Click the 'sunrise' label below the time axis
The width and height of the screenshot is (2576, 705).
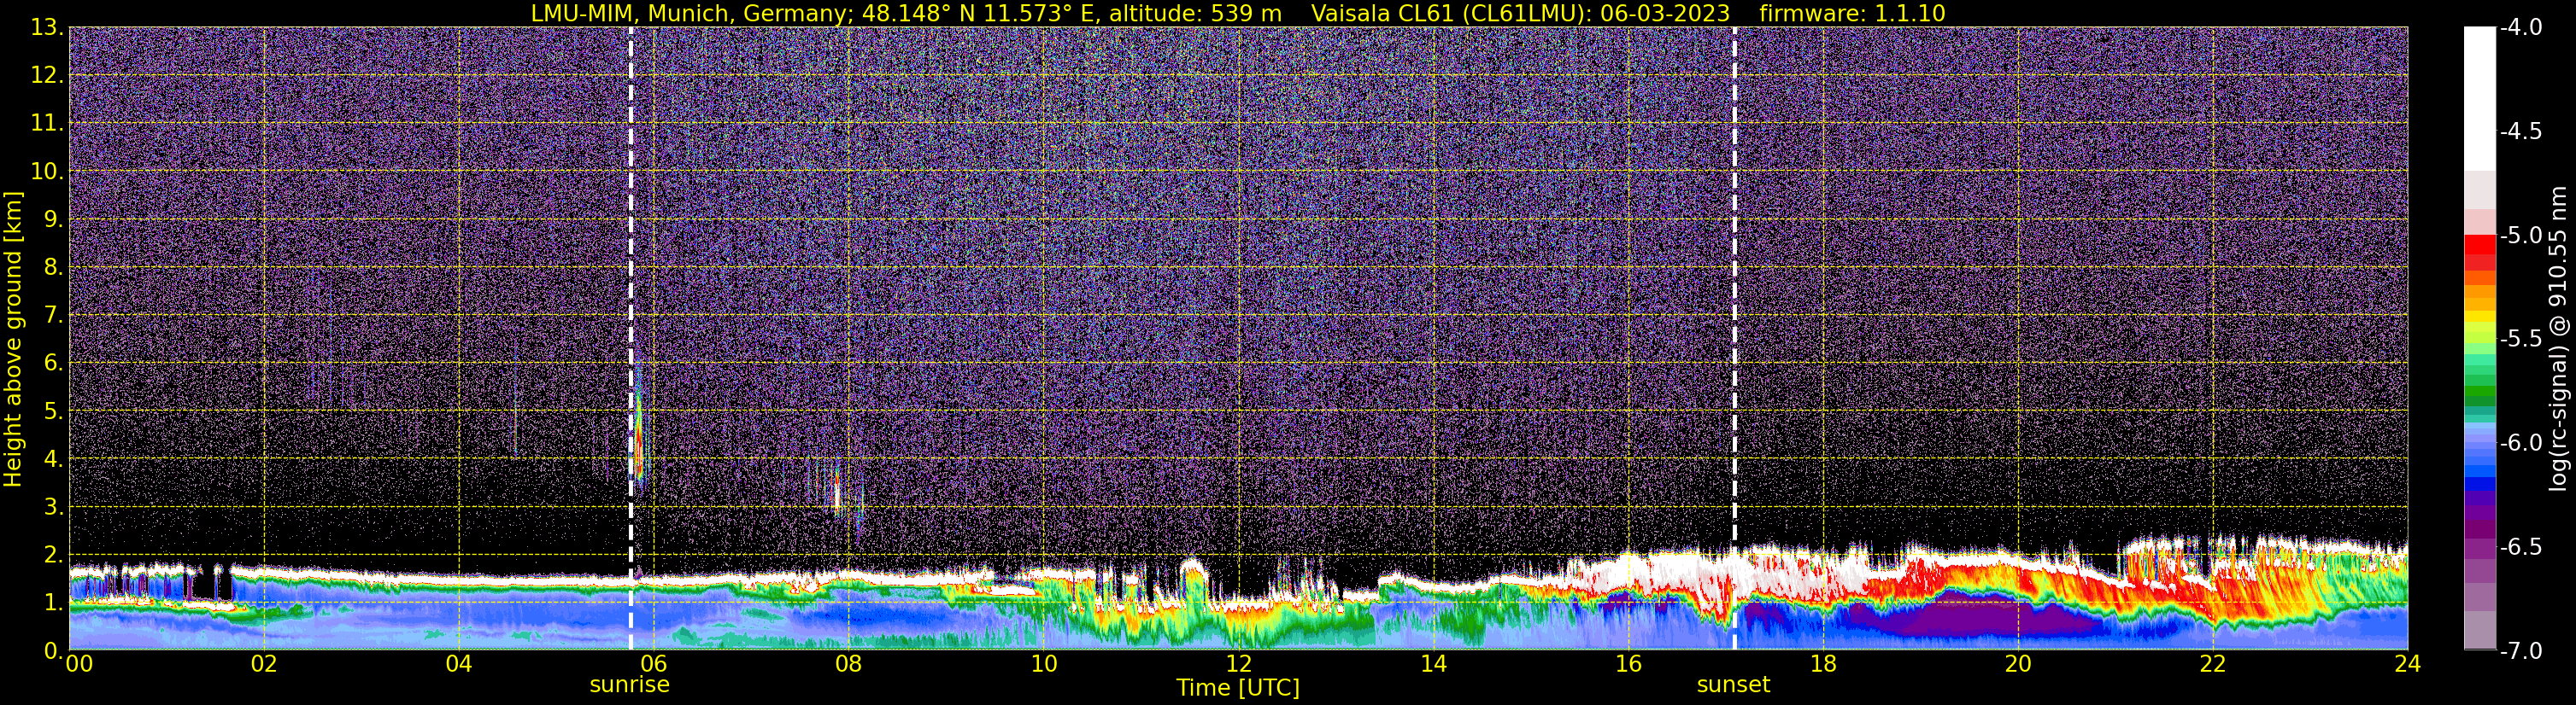(629, 685)
